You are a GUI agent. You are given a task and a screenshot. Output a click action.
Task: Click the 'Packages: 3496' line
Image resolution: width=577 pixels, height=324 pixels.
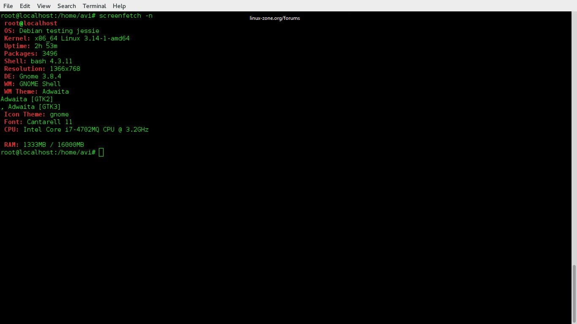point(31,54)
